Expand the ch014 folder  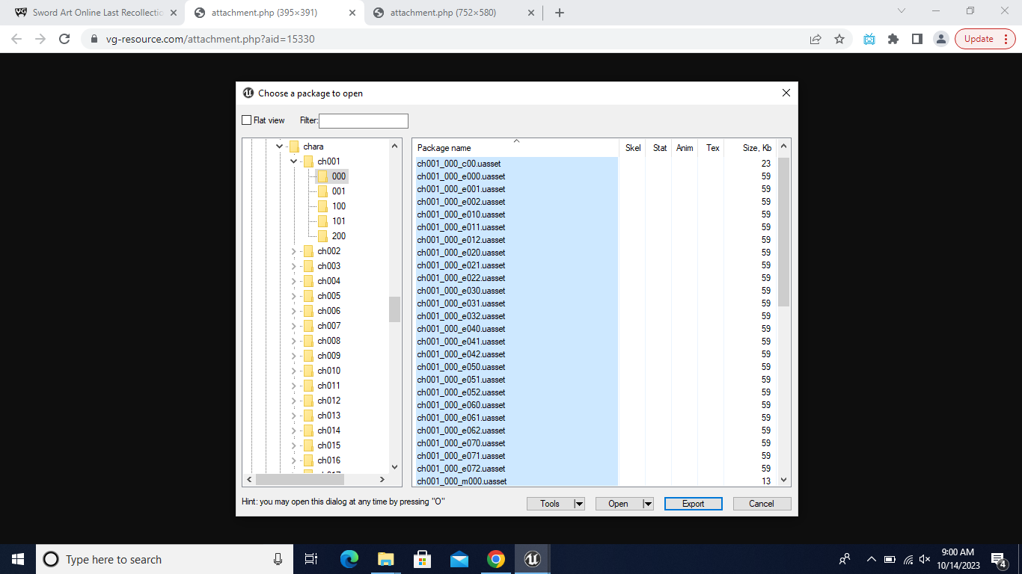pyautogui.click(x=293, y=430)
